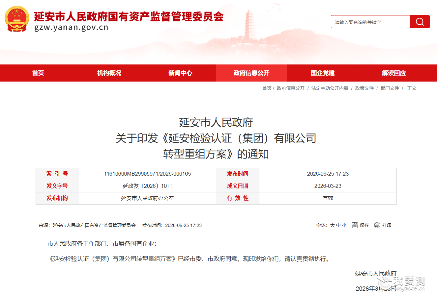Go to 法定主动公开内容 in the breadcrumb
437x295 pixels.
[330, 88]
